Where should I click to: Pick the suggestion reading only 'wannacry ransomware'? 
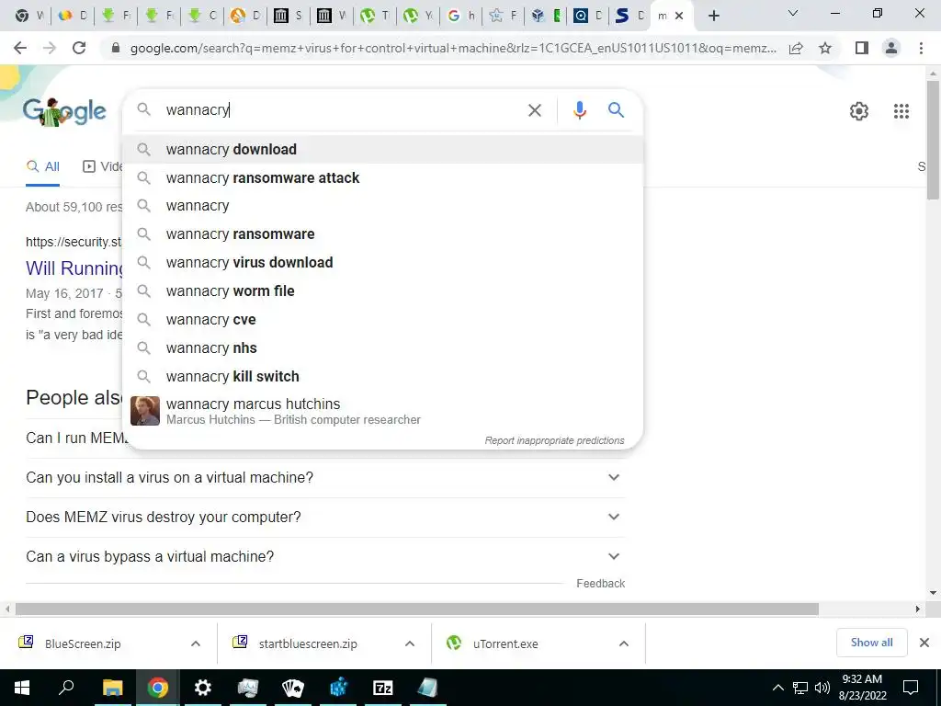[x=382, y=234]
